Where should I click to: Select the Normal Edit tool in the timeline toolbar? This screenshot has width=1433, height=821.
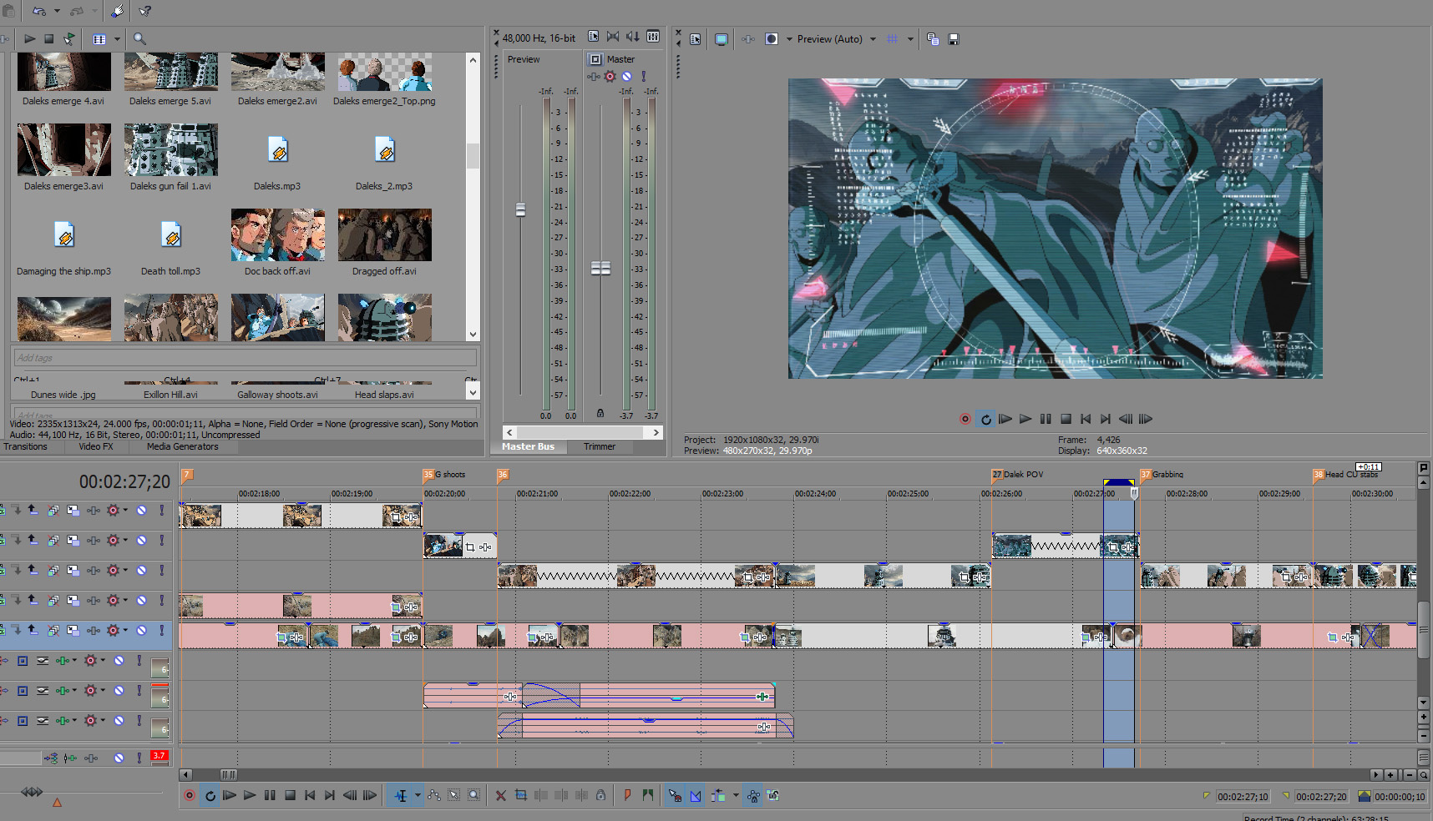tap(401, 796)
